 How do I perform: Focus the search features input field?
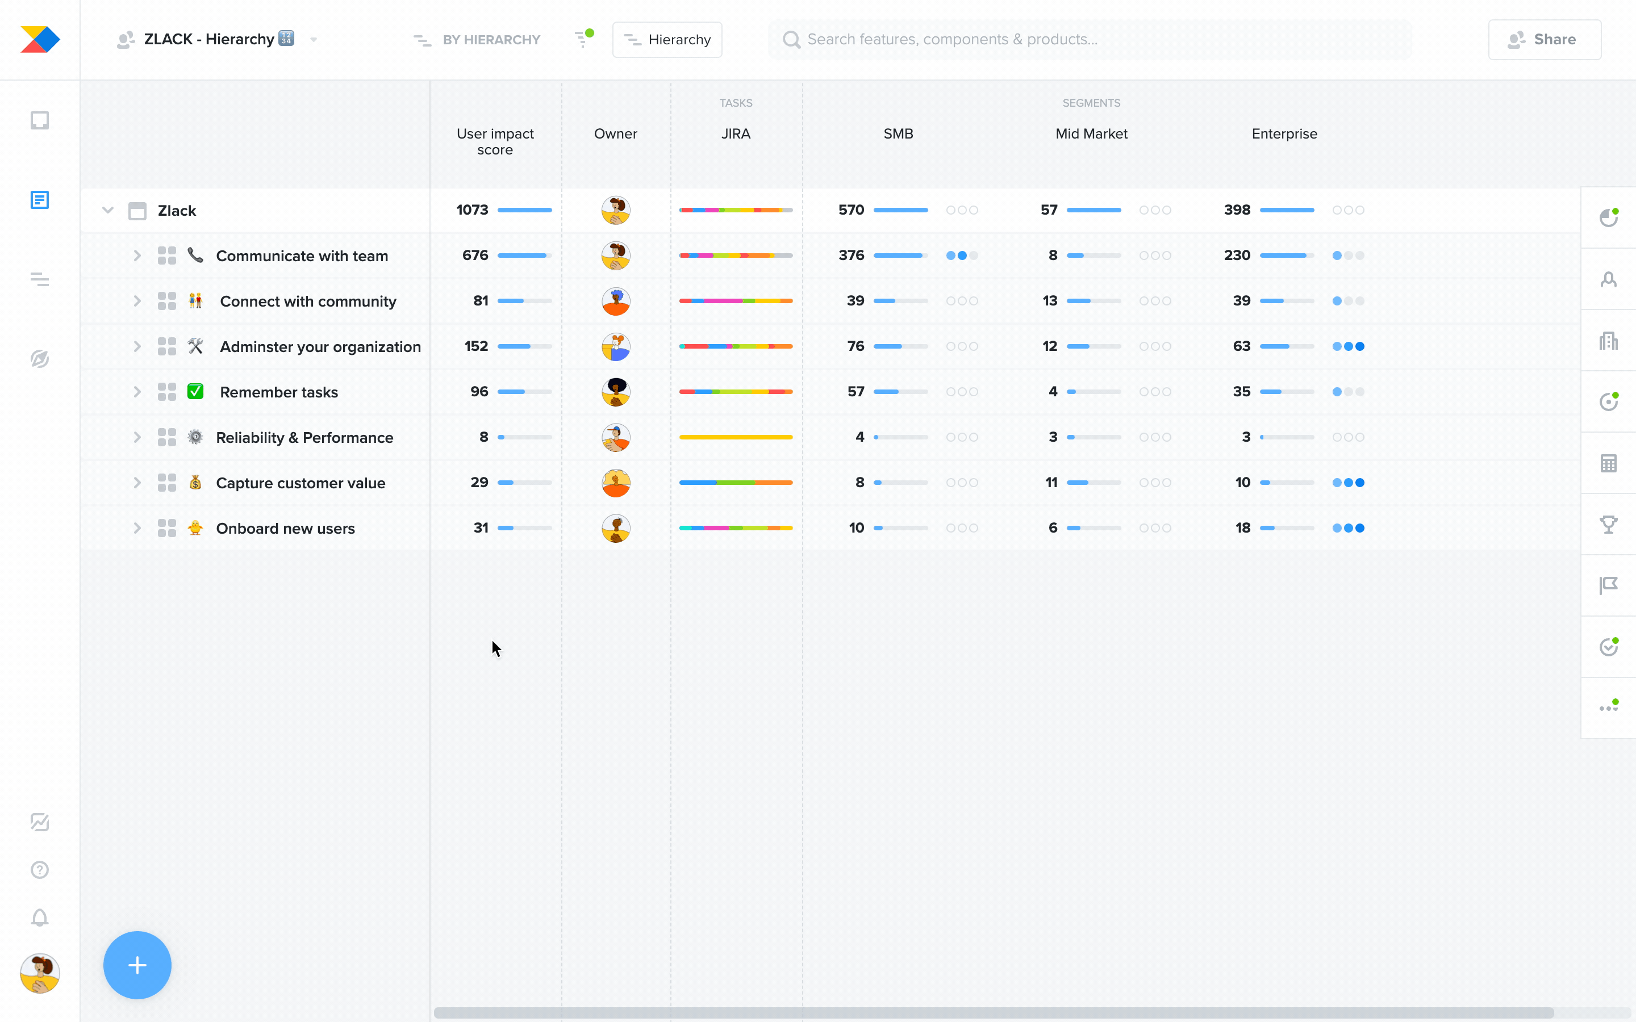coord(1089,39)
